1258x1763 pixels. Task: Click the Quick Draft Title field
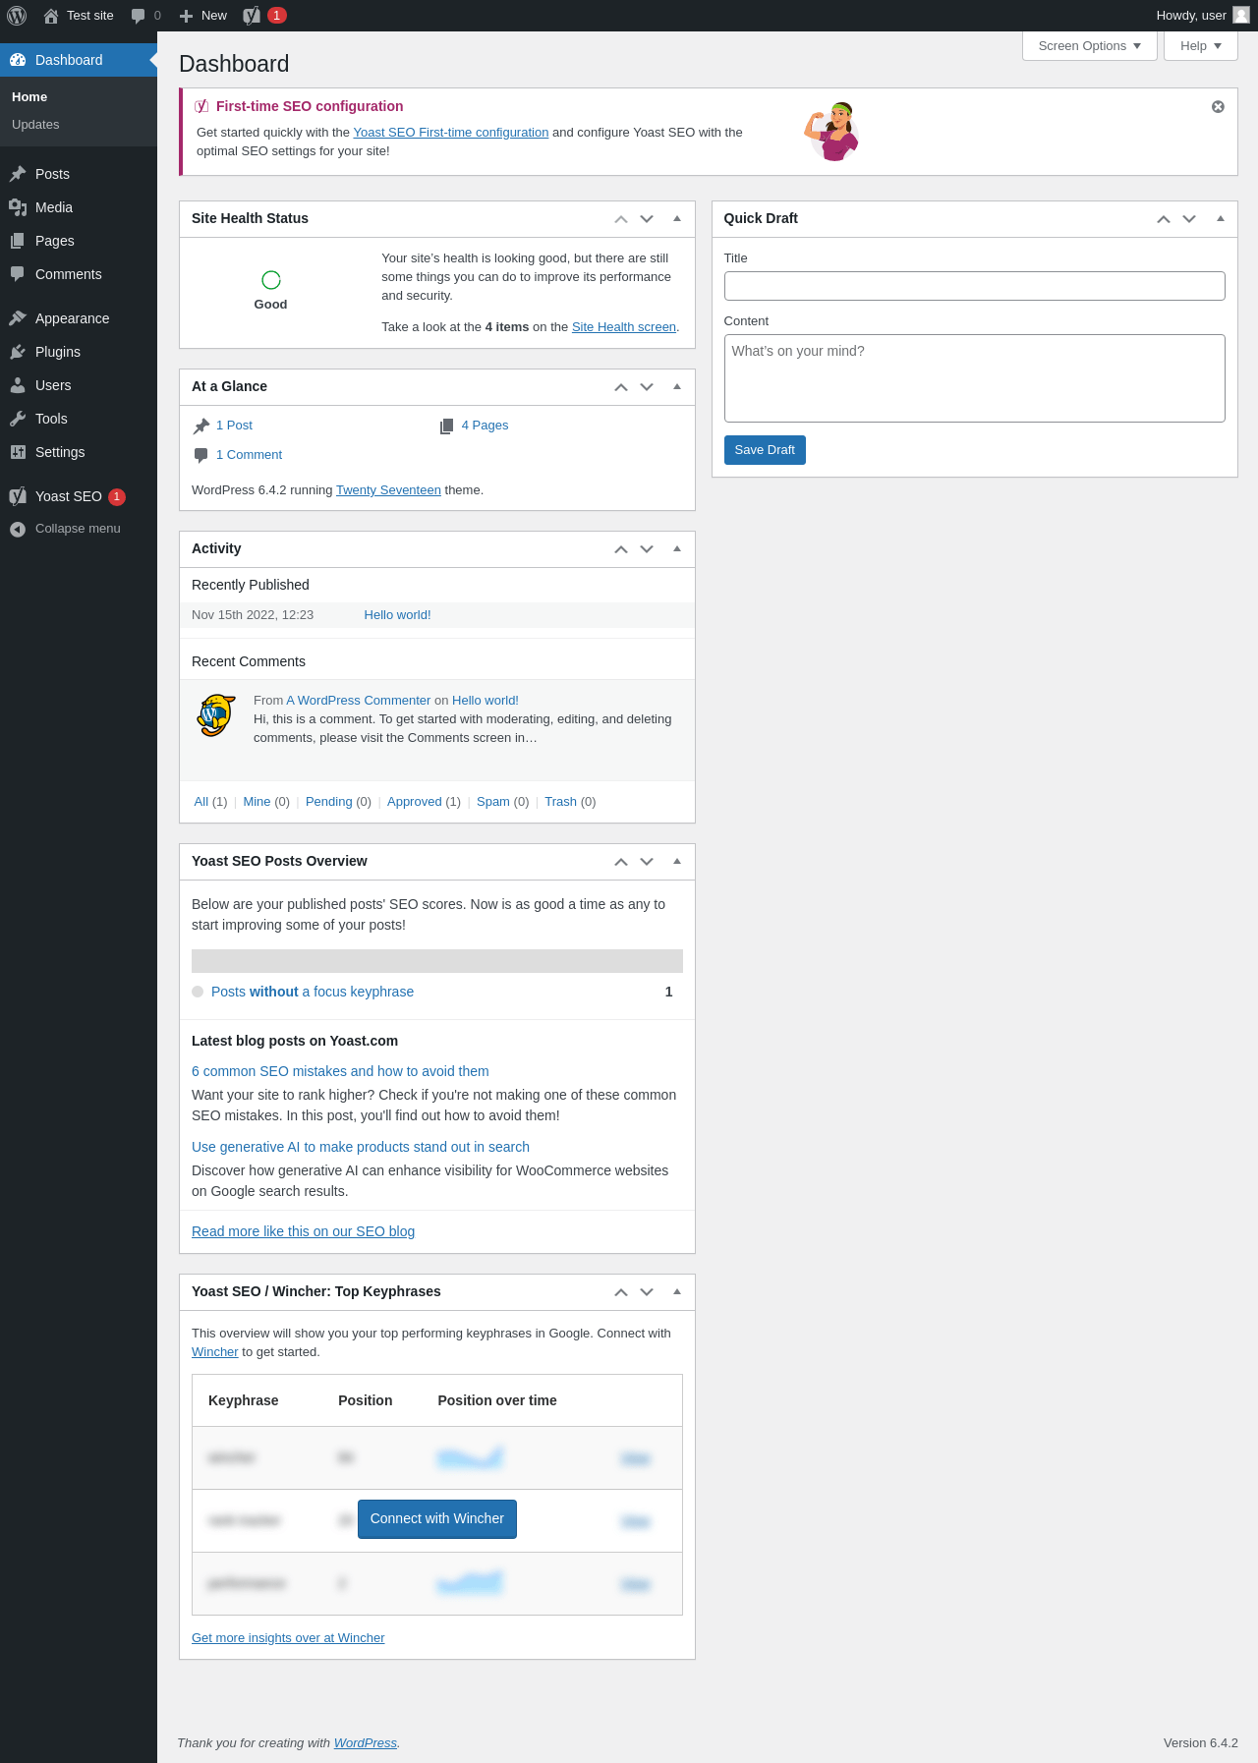click(975, 286)
